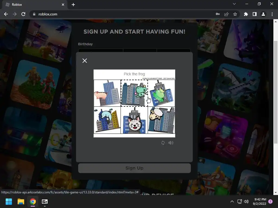The image size is (278, 208).
Task: Open the volume tray icon
Action: 246,201
